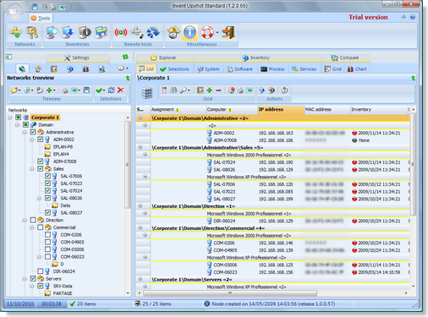Image resolution: width=428 pixels, height=317 pixels.
Task: Sort by the IP address column header
Action: tap(281, 109)
